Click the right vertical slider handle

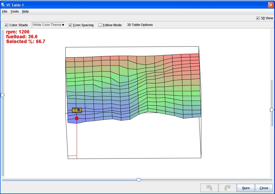(x=272, y=110)
